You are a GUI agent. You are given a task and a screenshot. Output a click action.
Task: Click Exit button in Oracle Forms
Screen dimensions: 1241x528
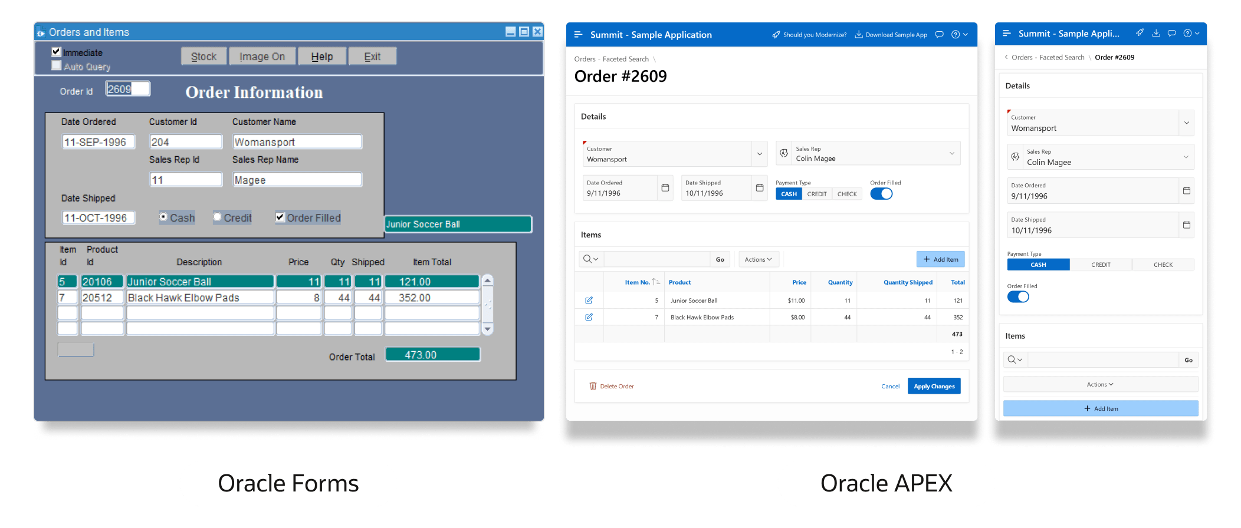click(372, 57)
